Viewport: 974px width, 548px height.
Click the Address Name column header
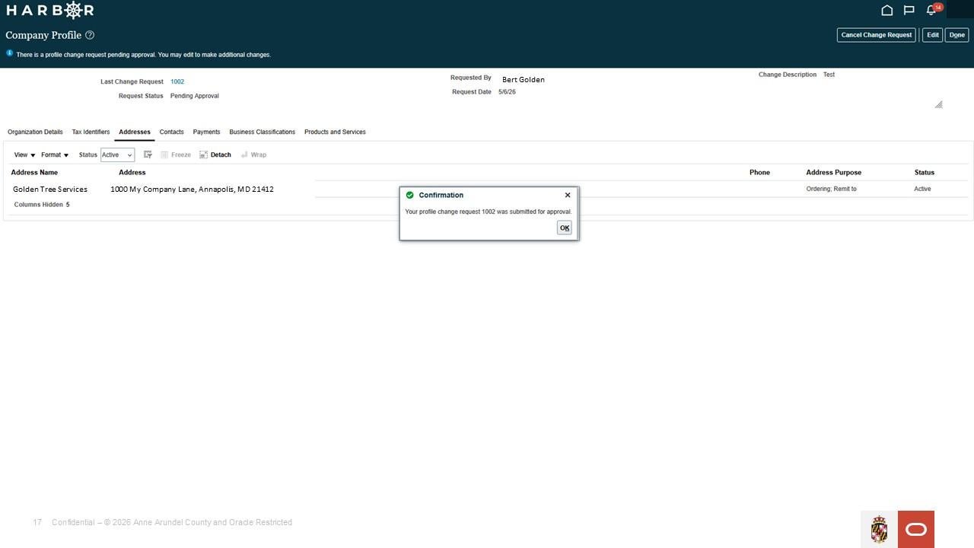[34, 172]
